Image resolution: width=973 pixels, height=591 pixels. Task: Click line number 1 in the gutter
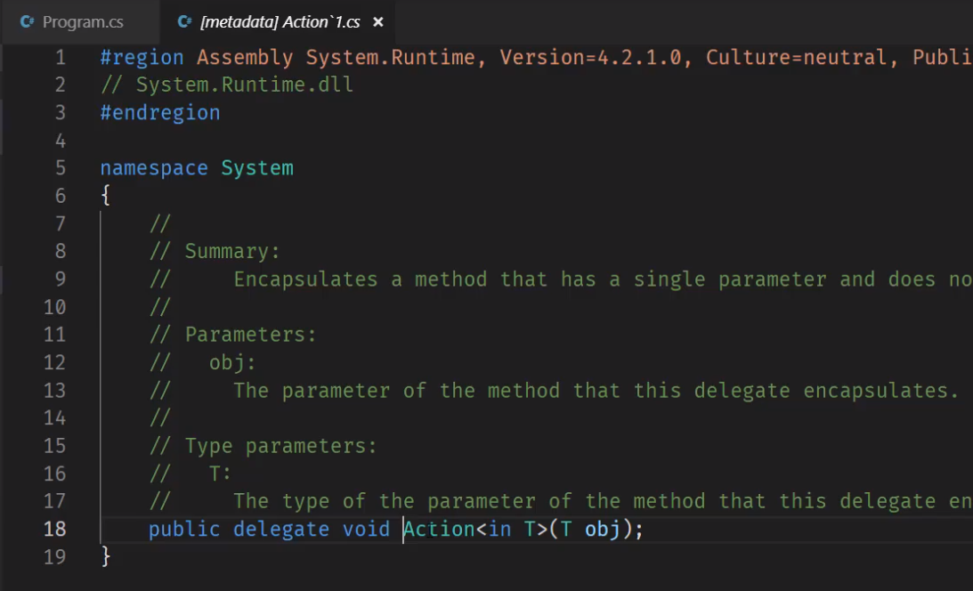tap(60, 58)
